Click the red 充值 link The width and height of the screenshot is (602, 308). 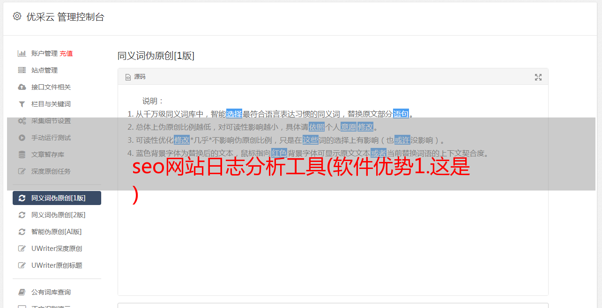click(66, 53)
